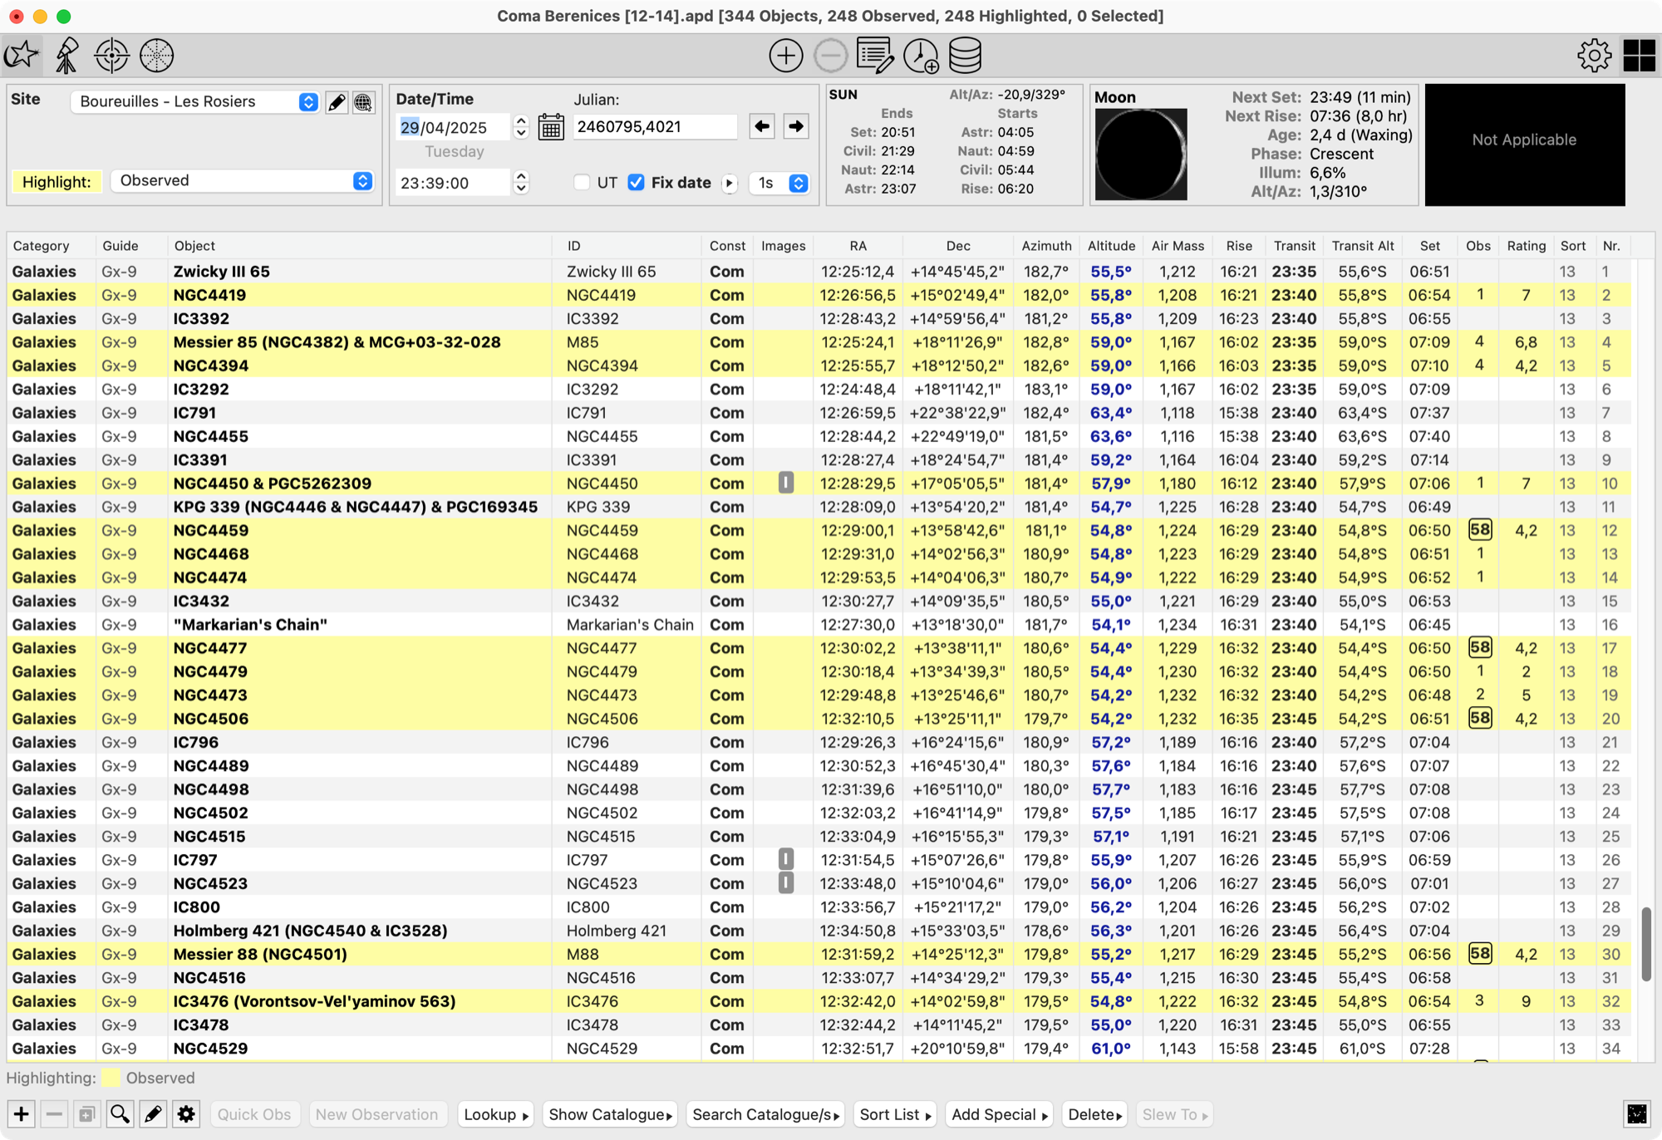
Task: Toggle the four-pane layout icon
Action: 1639,56
